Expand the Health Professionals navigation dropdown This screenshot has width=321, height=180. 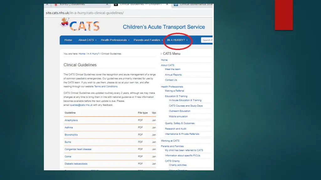point(115,40)
